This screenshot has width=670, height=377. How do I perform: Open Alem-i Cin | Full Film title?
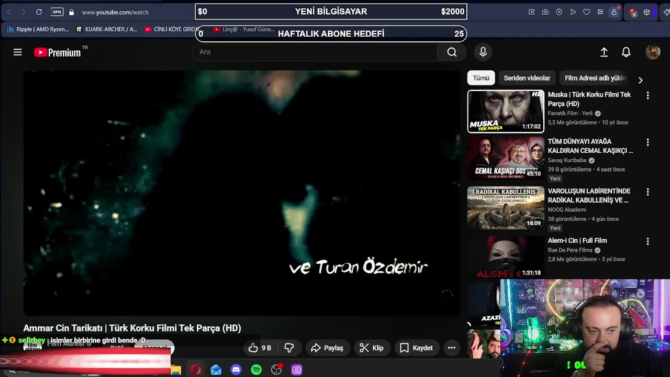(x=577, y=240)
